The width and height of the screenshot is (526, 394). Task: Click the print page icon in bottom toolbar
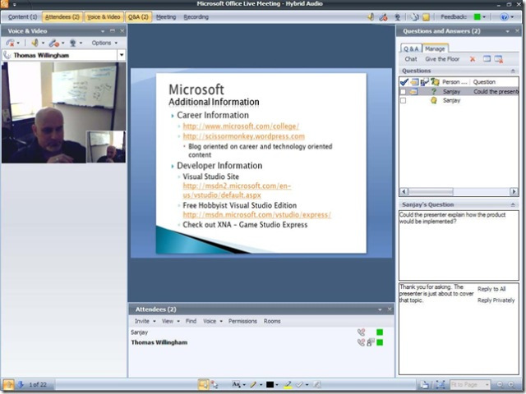[424, 385]
